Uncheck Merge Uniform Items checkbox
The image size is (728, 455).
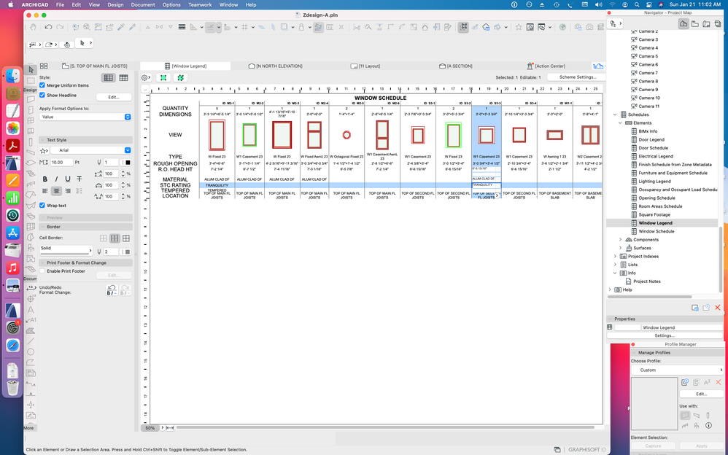click(42, 85)
